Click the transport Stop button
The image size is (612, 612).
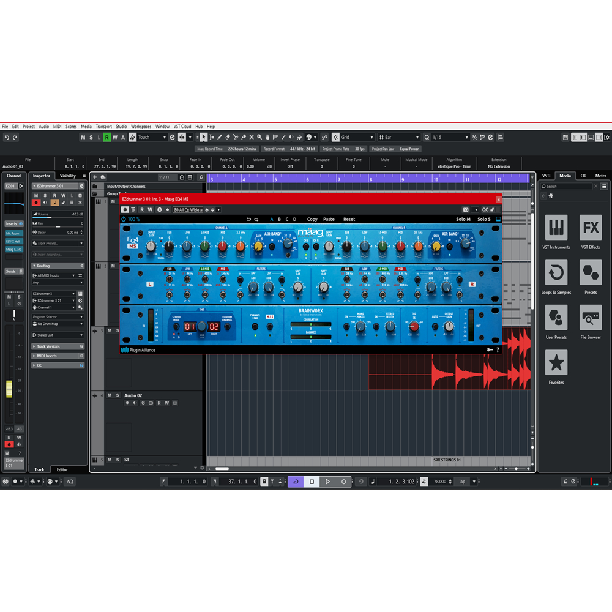click(x=312, y=482)
